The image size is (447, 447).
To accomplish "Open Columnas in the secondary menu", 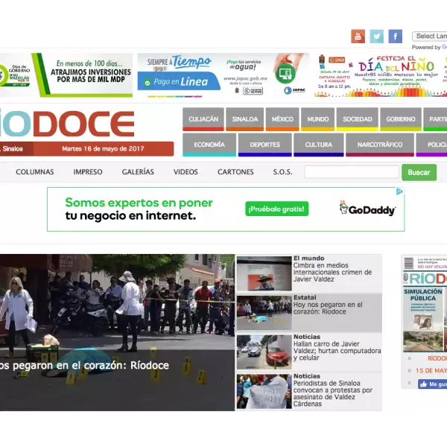I will (35, 172).
